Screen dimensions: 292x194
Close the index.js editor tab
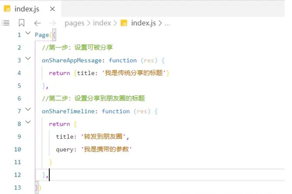coord(52,9)
